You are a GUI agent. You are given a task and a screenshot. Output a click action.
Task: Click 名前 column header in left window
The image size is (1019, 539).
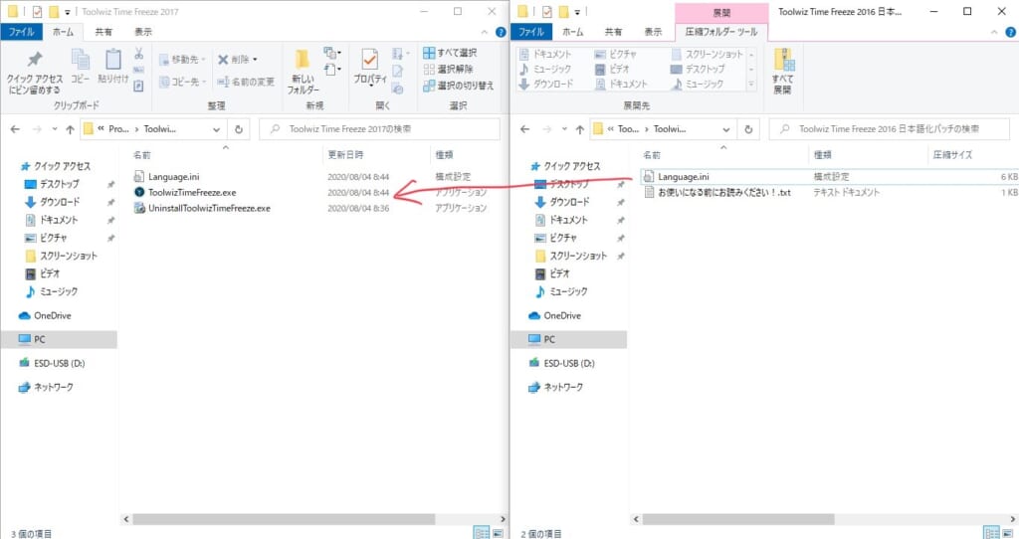tap(141, 154)
